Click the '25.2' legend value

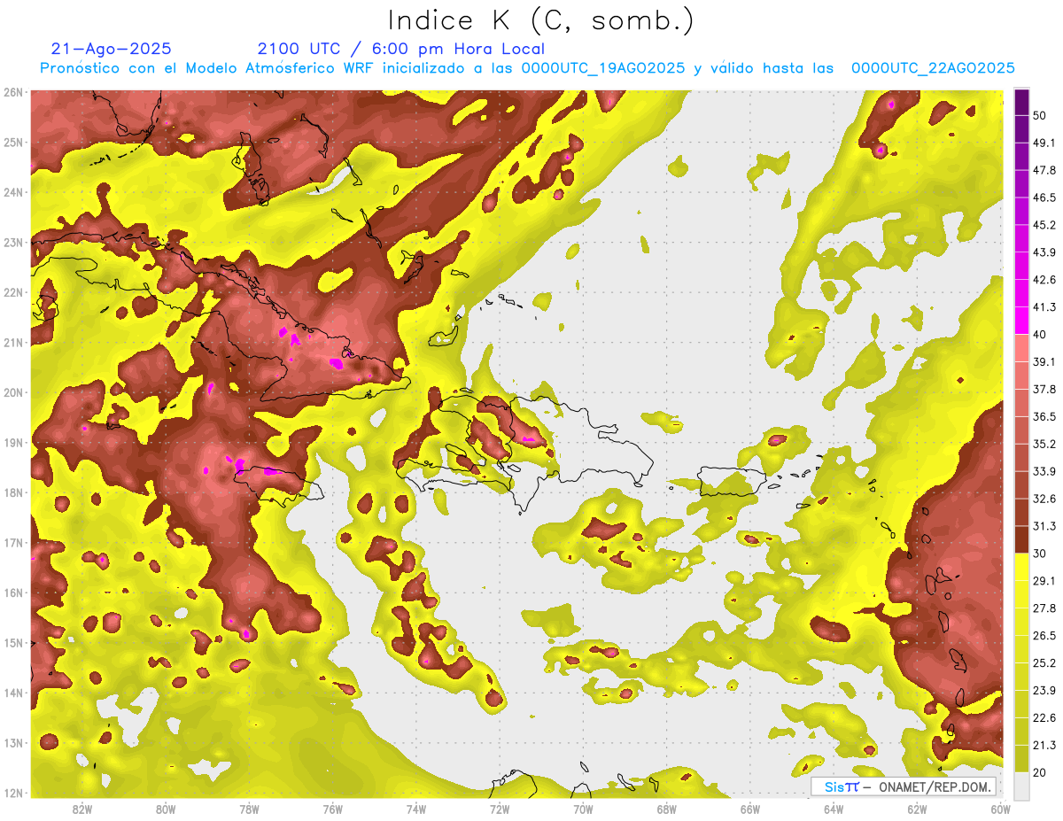pos(1044,662)
